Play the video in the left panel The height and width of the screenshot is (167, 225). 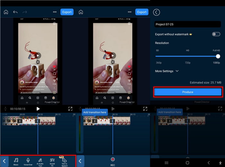click(38, 109)
